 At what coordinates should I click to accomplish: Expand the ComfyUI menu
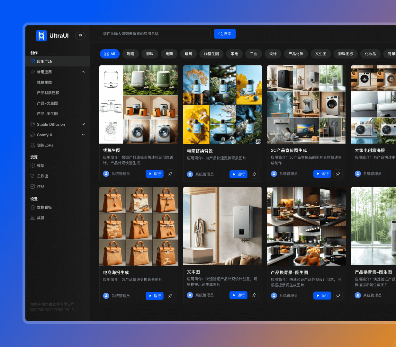pyautogui.click(x=83, y=135)
